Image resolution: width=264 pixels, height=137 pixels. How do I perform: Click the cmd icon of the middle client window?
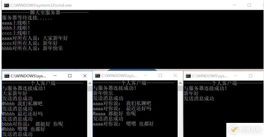point(97,76)
